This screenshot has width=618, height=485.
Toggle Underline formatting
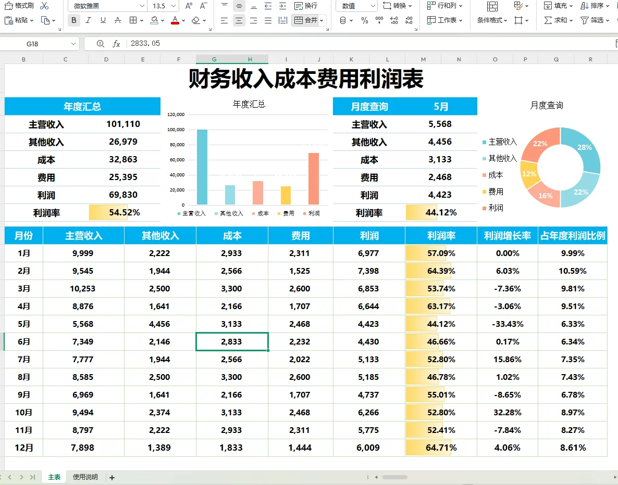(x=103, y=20)
